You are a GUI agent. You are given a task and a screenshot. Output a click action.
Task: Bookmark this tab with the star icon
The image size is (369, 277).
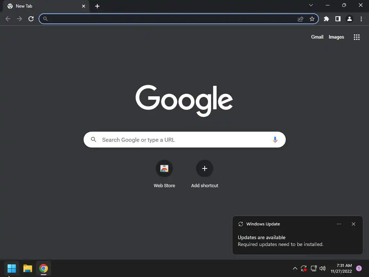pos(312,19)
